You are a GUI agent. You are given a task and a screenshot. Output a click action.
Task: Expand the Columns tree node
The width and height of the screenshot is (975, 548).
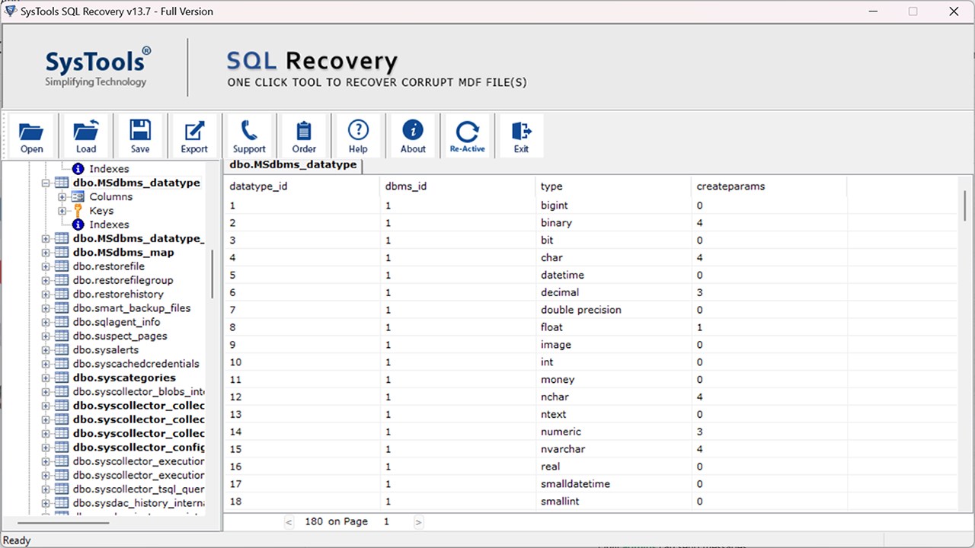[62, 197]
